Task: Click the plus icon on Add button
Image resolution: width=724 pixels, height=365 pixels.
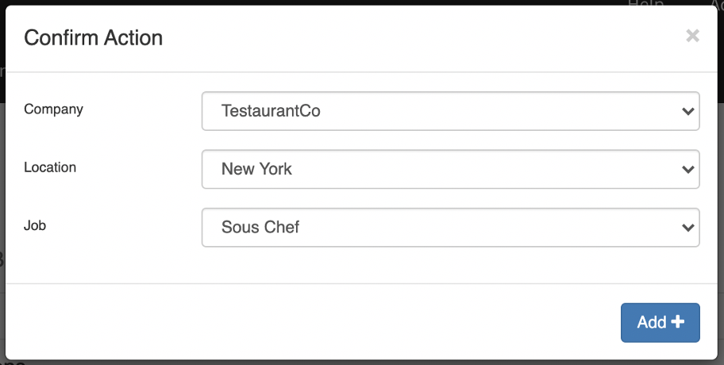Action: (x=677, y=321)
